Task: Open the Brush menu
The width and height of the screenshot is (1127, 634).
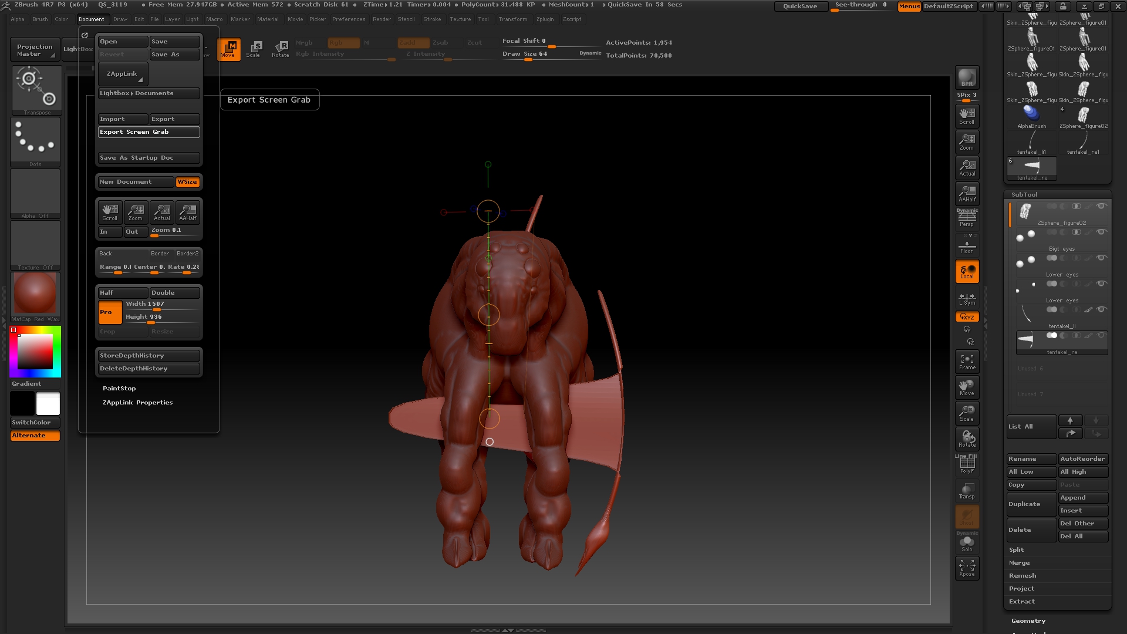Action: click(40, 19)
